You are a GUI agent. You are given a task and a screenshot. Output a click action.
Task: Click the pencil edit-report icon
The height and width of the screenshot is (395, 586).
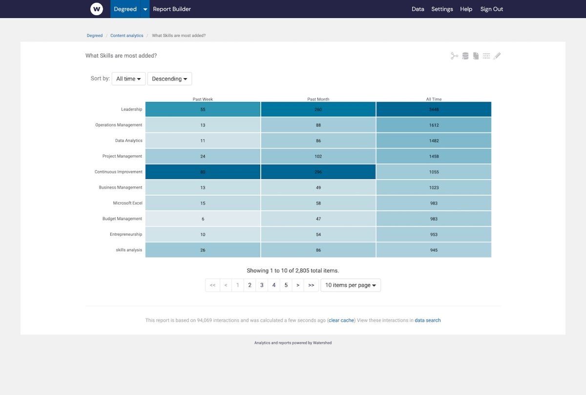click(x=498, y=55)
